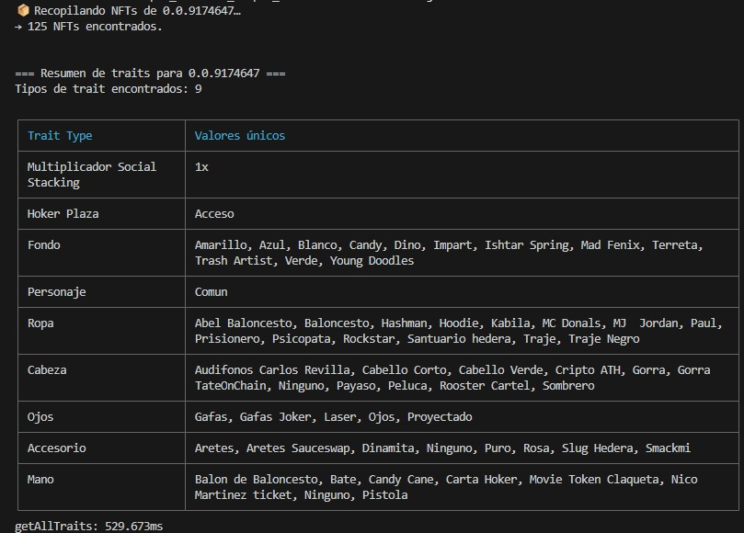Click the "Carta Hoker" value in Mano row
This screenshot has height=533, width=744.
click(481, 480)
